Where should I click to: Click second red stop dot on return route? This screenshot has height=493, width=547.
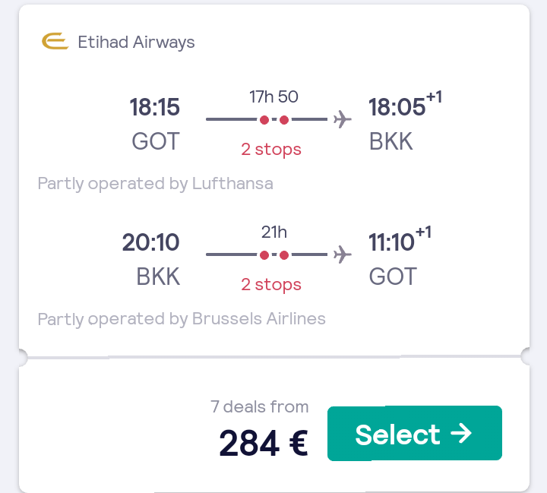tap(284, 255)
